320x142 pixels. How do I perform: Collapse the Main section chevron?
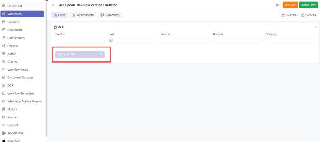[x=315, y=27]
